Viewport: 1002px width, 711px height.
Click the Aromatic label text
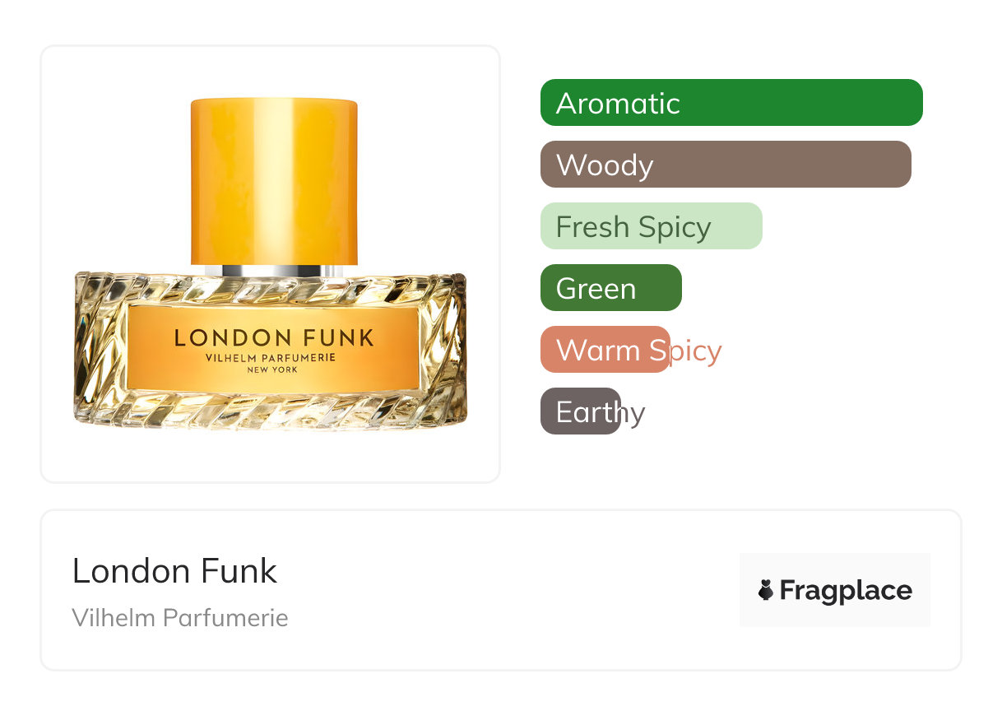coord(618,103)
